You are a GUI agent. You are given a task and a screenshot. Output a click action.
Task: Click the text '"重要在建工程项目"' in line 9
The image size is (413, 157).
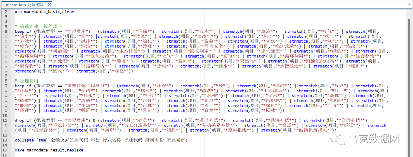point(86,86)
